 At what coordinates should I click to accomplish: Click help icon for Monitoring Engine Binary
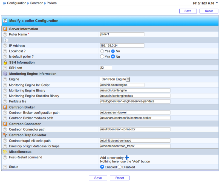tap(5, 90)
